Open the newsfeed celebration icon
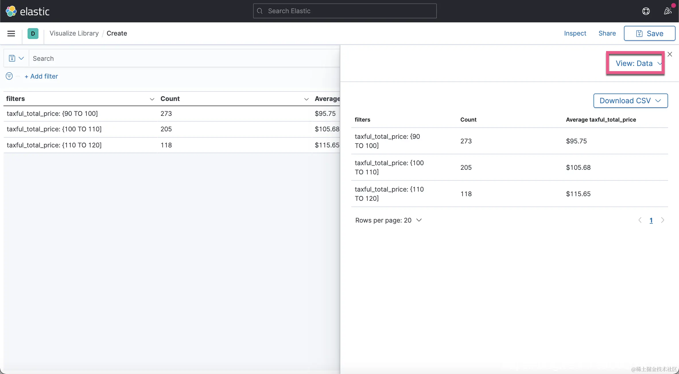Screen dimensions: 679x374 (x=668, y=11)
